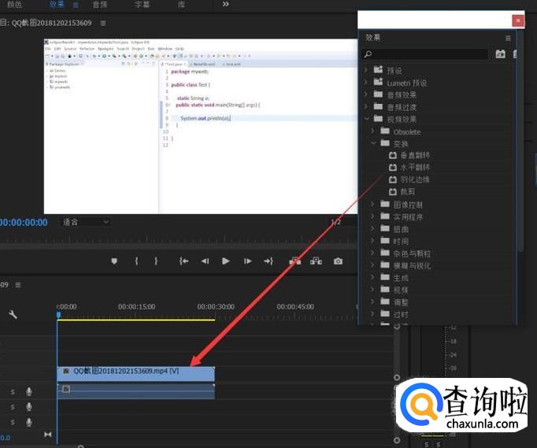Enable voice-over record on first audio track

[29, 391]
